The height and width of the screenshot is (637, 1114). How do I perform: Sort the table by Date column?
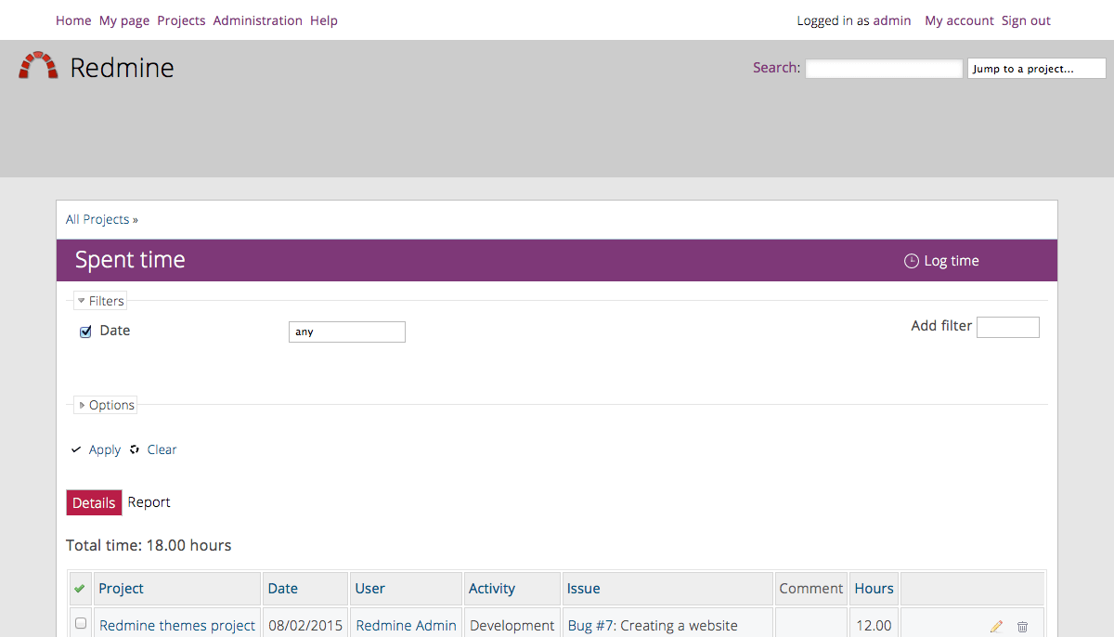click(283, 589)
